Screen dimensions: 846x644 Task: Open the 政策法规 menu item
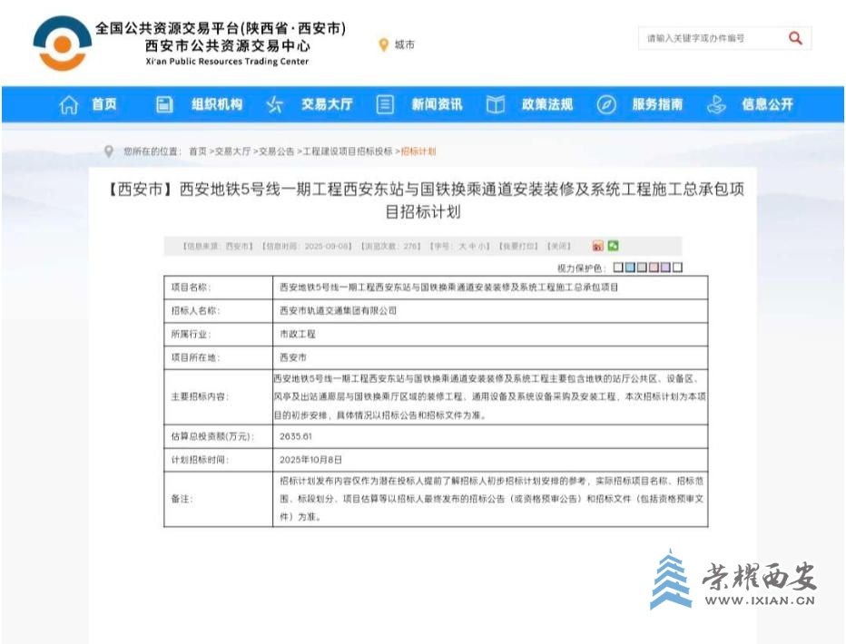[547, 104]
